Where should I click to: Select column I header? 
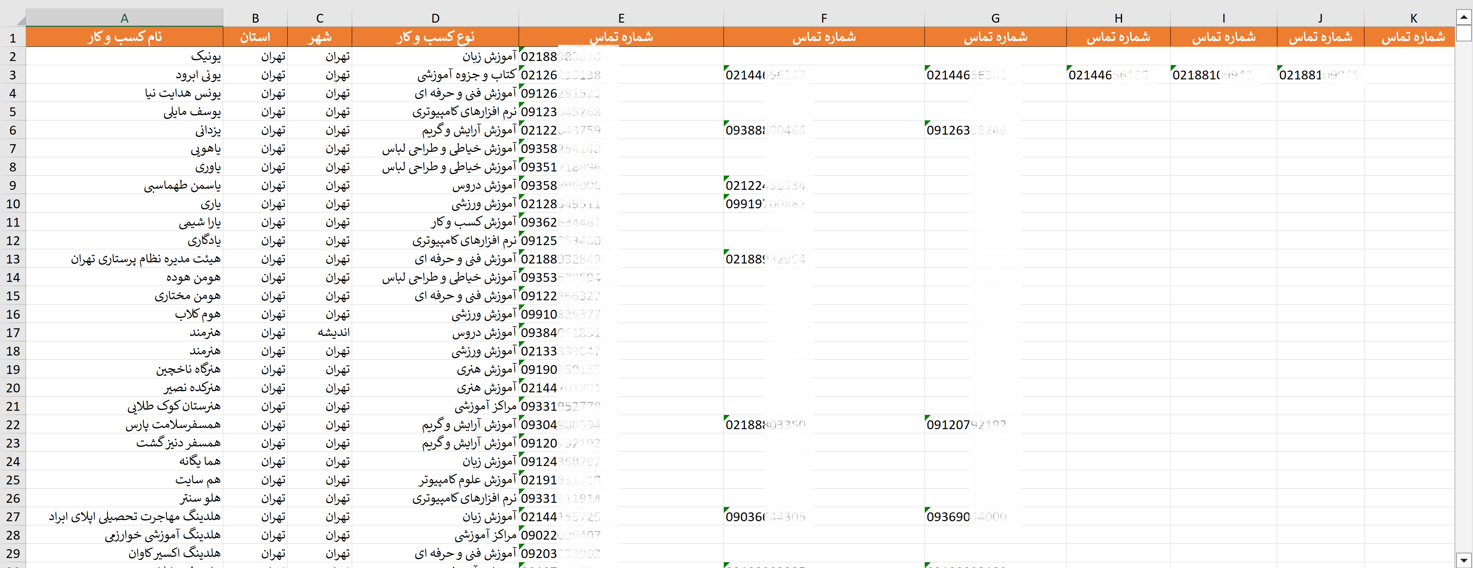click(1223, 18)
